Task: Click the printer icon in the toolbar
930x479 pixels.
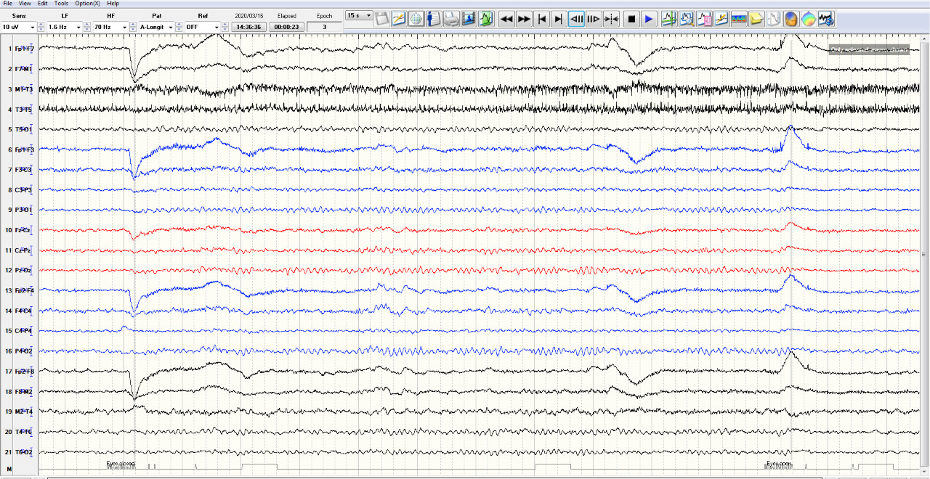Action: (x=450, y=19)
